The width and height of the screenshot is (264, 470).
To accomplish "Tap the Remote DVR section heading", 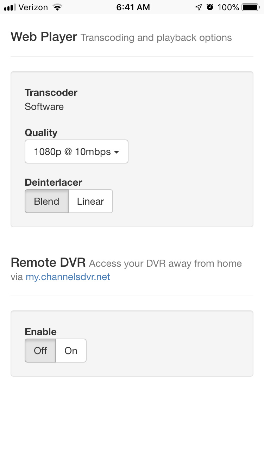I will (48, 262).
